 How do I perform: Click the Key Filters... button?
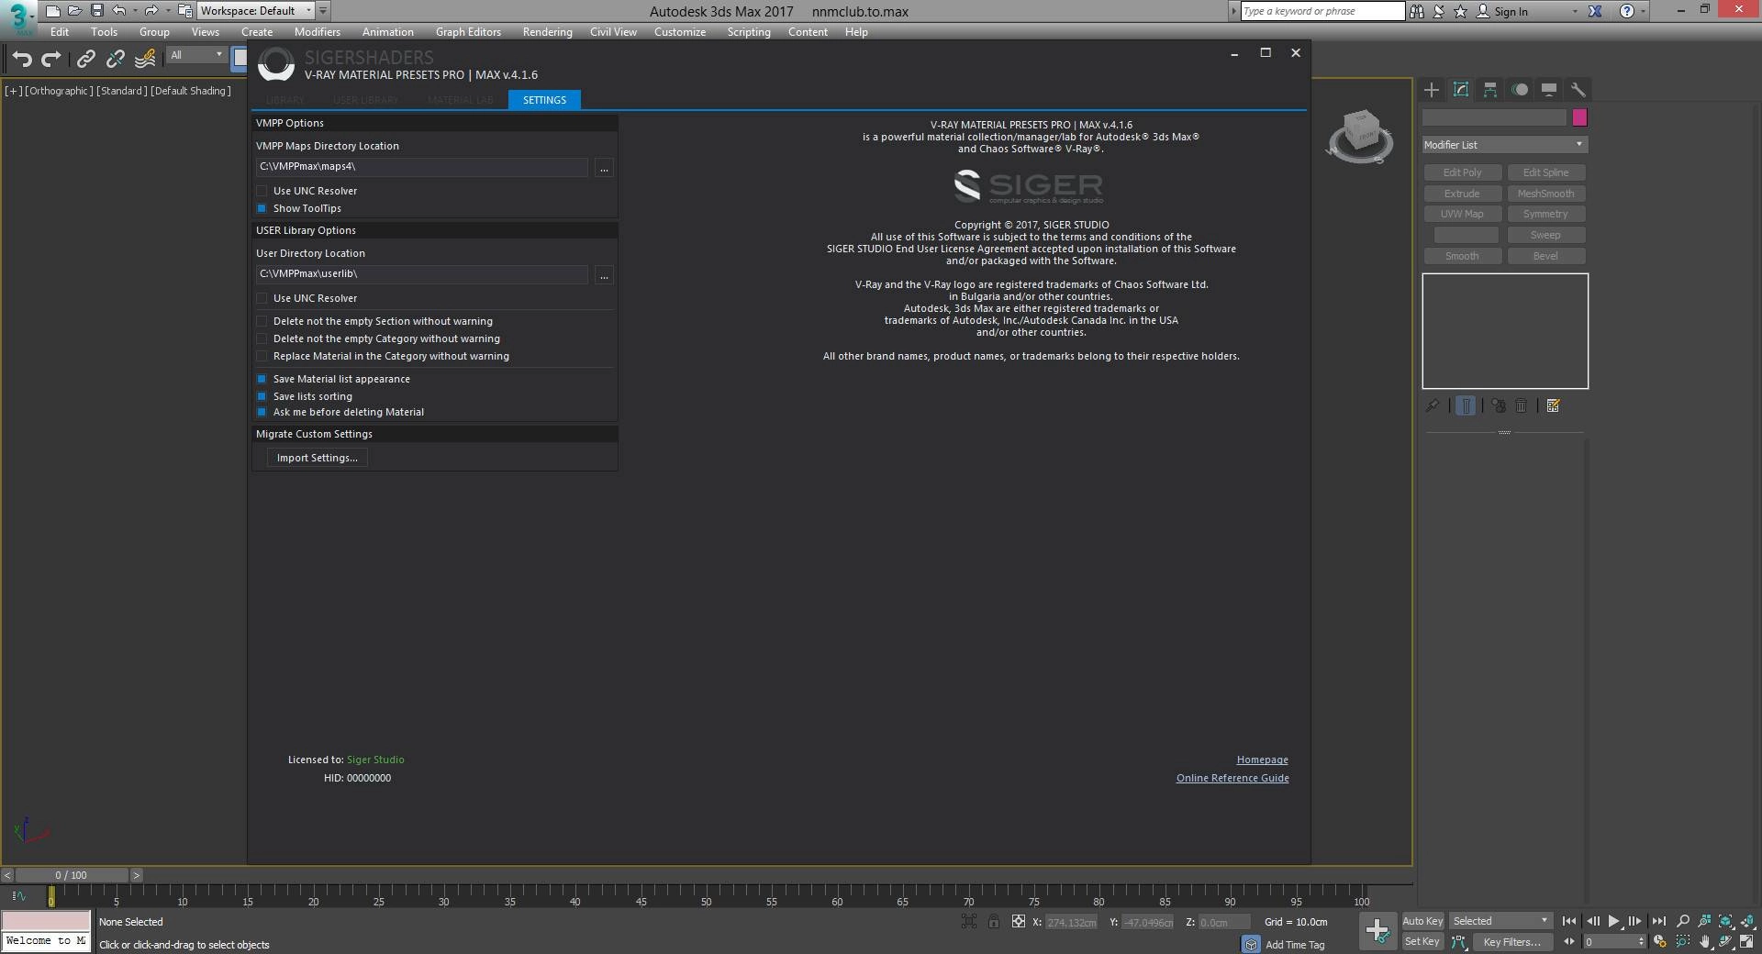(x=1511, y=942)
